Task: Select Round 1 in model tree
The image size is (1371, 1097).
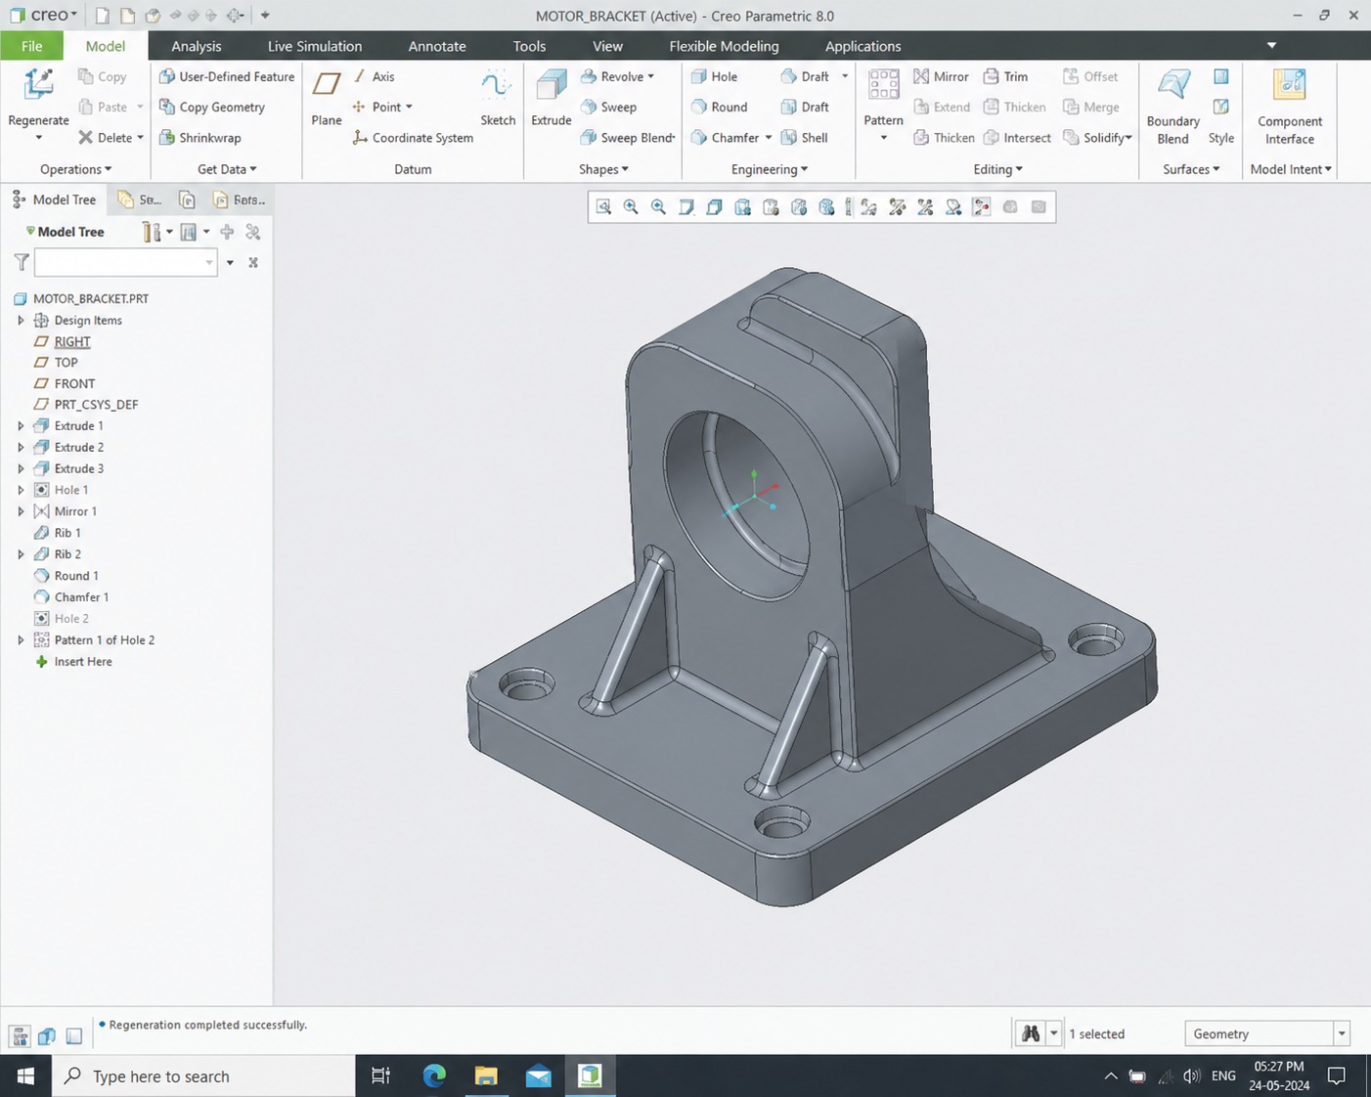Action: coord(76,576)
